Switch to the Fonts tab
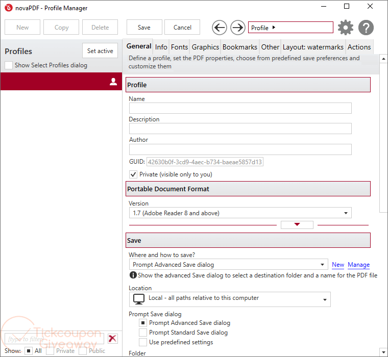The width and height of the screenshot is (388, 357). tap(179, 47)
